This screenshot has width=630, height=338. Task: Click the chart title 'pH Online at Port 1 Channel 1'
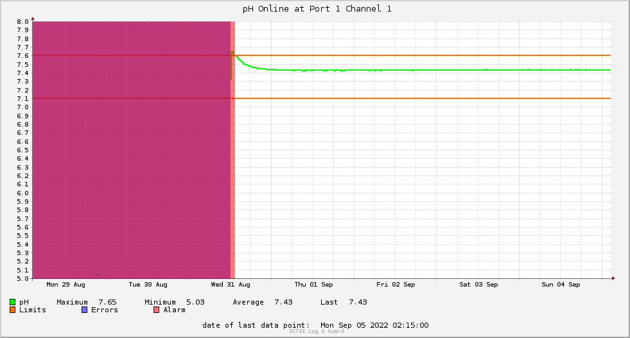317,9
